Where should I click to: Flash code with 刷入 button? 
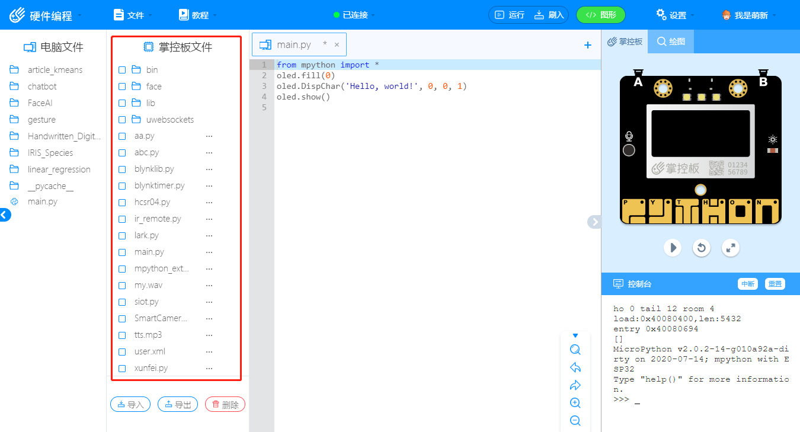coord(549,15)
